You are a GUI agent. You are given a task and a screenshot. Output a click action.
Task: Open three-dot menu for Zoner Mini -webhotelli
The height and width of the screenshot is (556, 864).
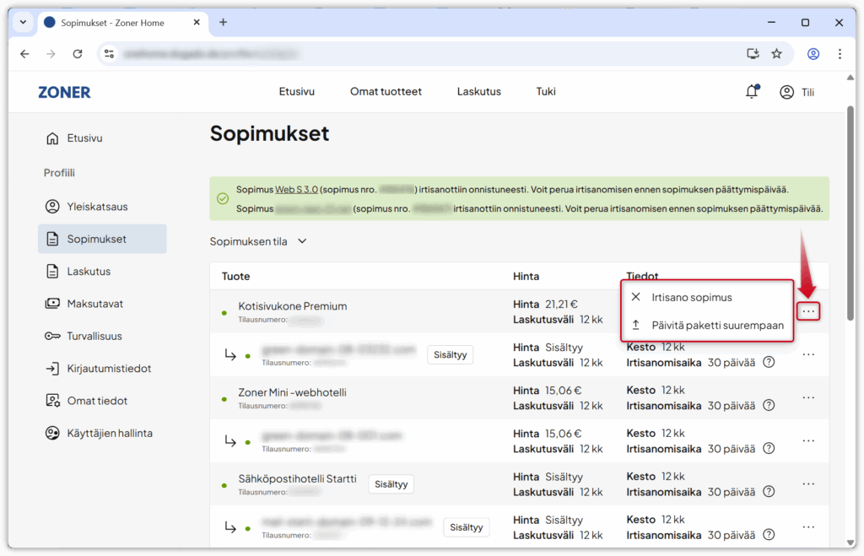pyautogui.click(x=808, y=397)
